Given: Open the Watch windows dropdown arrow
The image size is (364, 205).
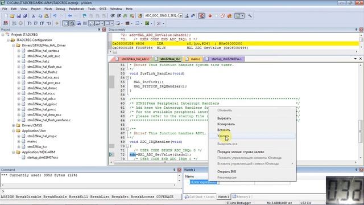Looking at the screenshot, I should [x=102, y=23].
